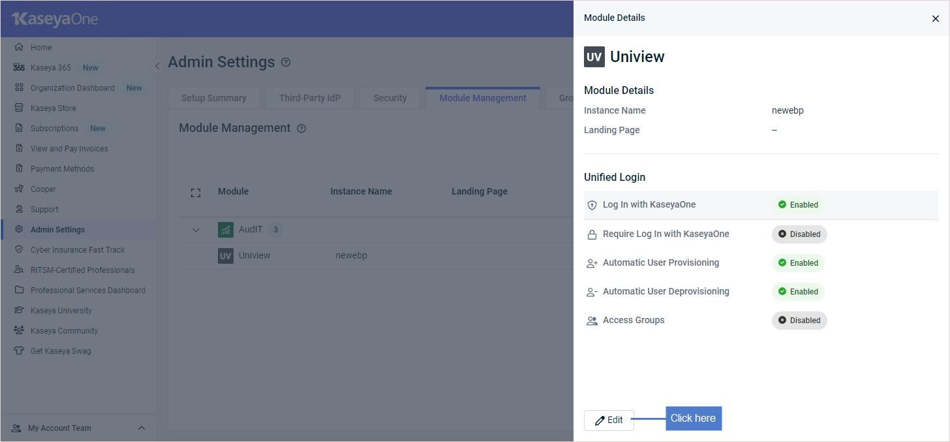Click the shield icon for Log In with KaseyaOne

(x=592, y=205)
